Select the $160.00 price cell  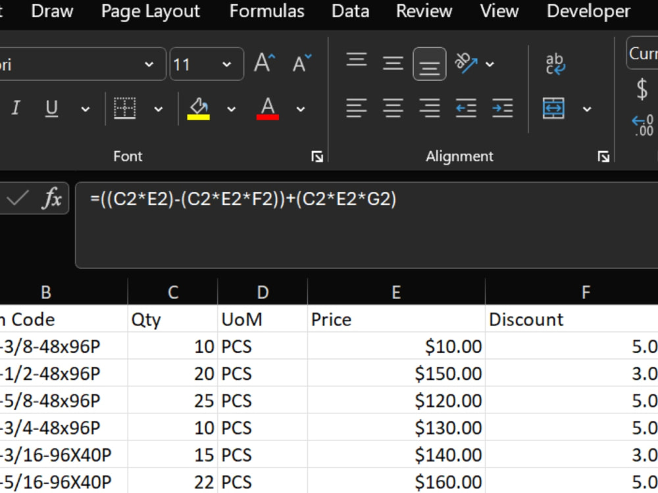point(396,481)
